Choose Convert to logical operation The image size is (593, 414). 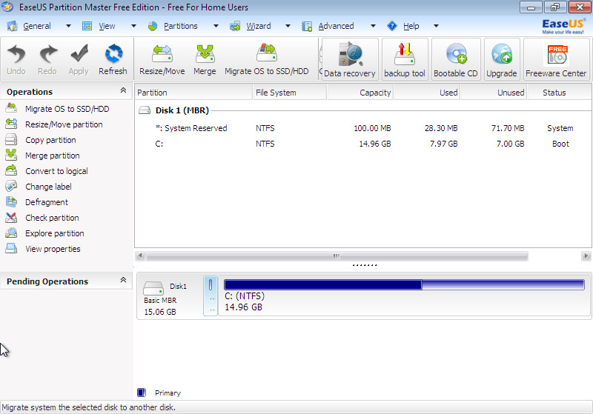[56, 171]
